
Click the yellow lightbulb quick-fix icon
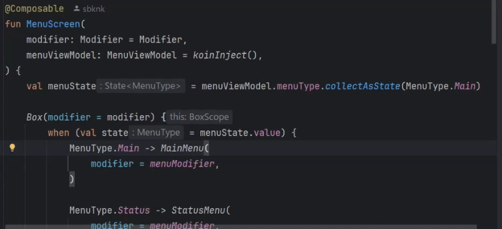coord(12,148)
